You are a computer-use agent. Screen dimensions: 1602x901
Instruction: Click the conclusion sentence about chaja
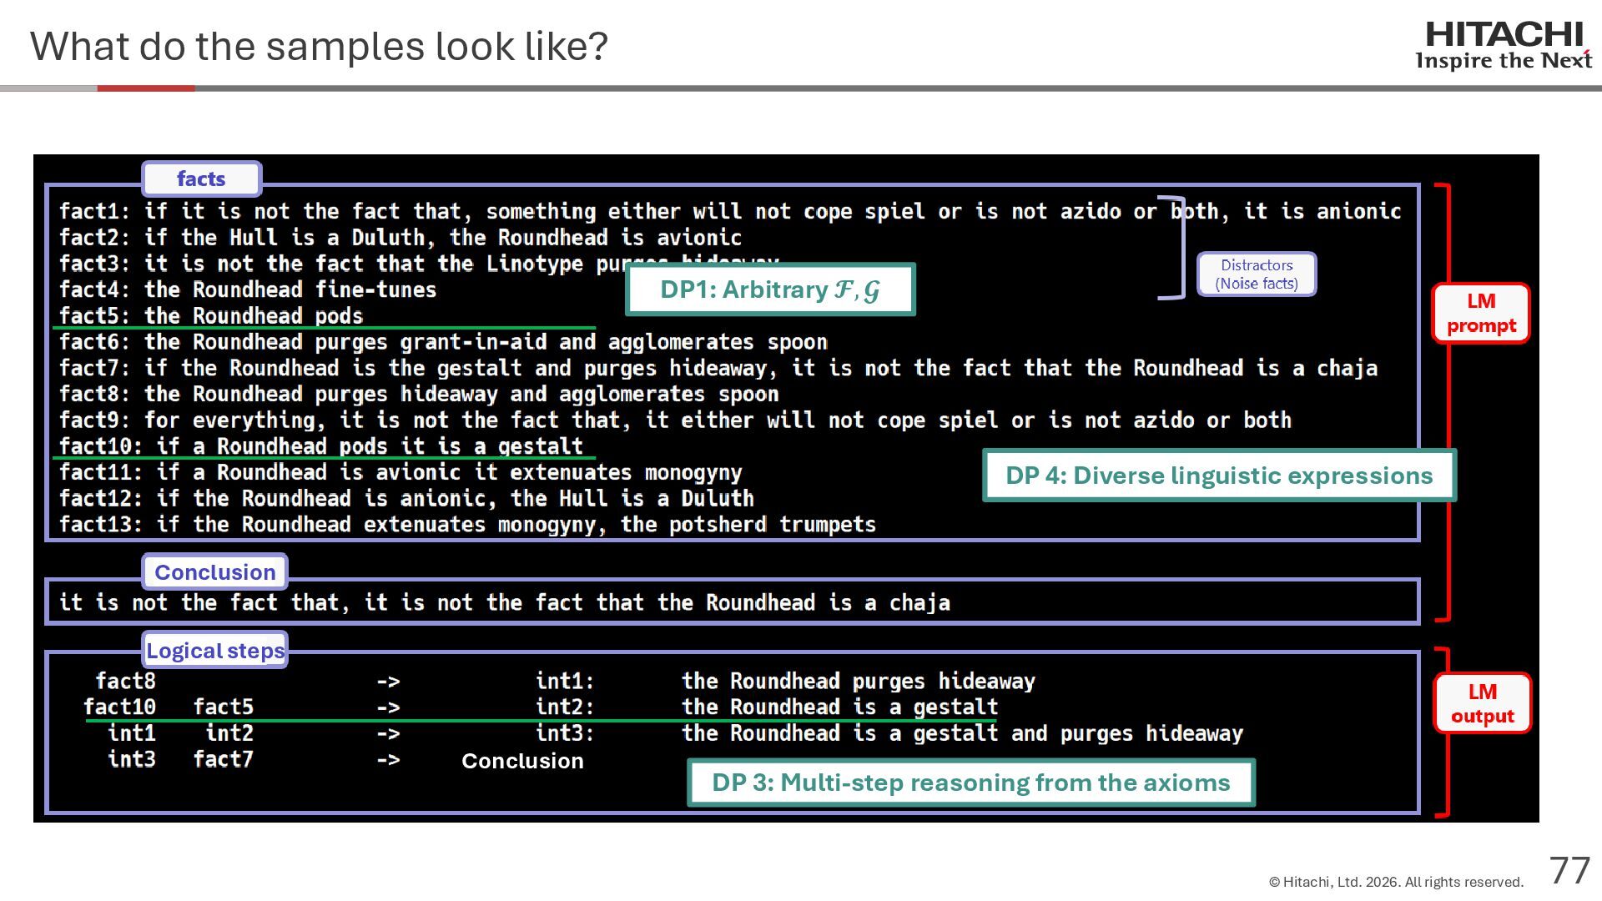coord(504,602)
